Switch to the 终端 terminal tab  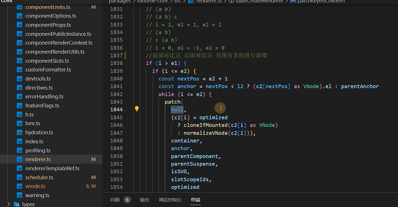click(195, 200)
